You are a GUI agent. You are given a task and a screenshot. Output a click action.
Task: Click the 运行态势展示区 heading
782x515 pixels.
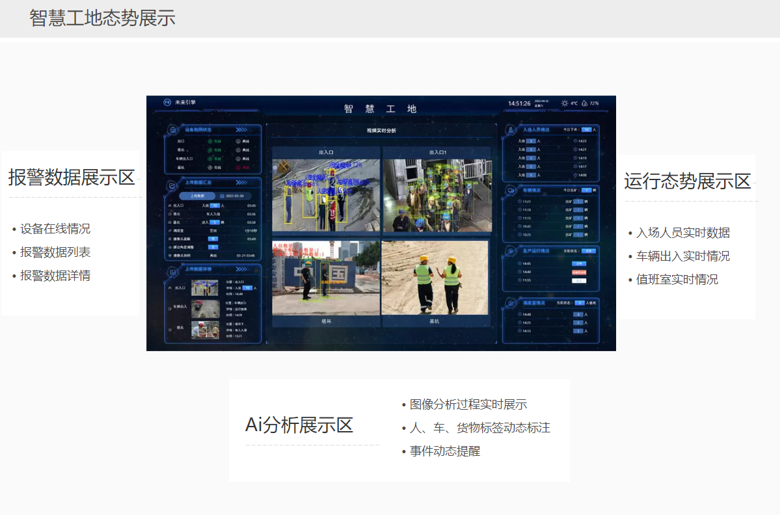click(688, 181)
